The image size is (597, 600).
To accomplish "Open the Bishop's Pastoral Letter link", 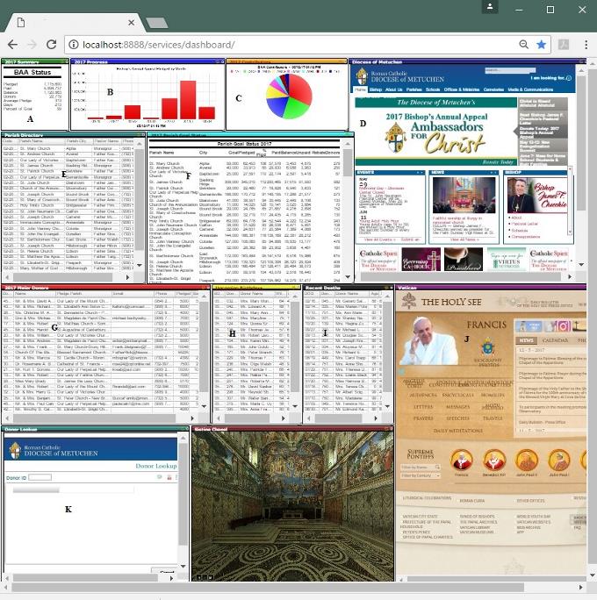I will click(x=525, y=224).
